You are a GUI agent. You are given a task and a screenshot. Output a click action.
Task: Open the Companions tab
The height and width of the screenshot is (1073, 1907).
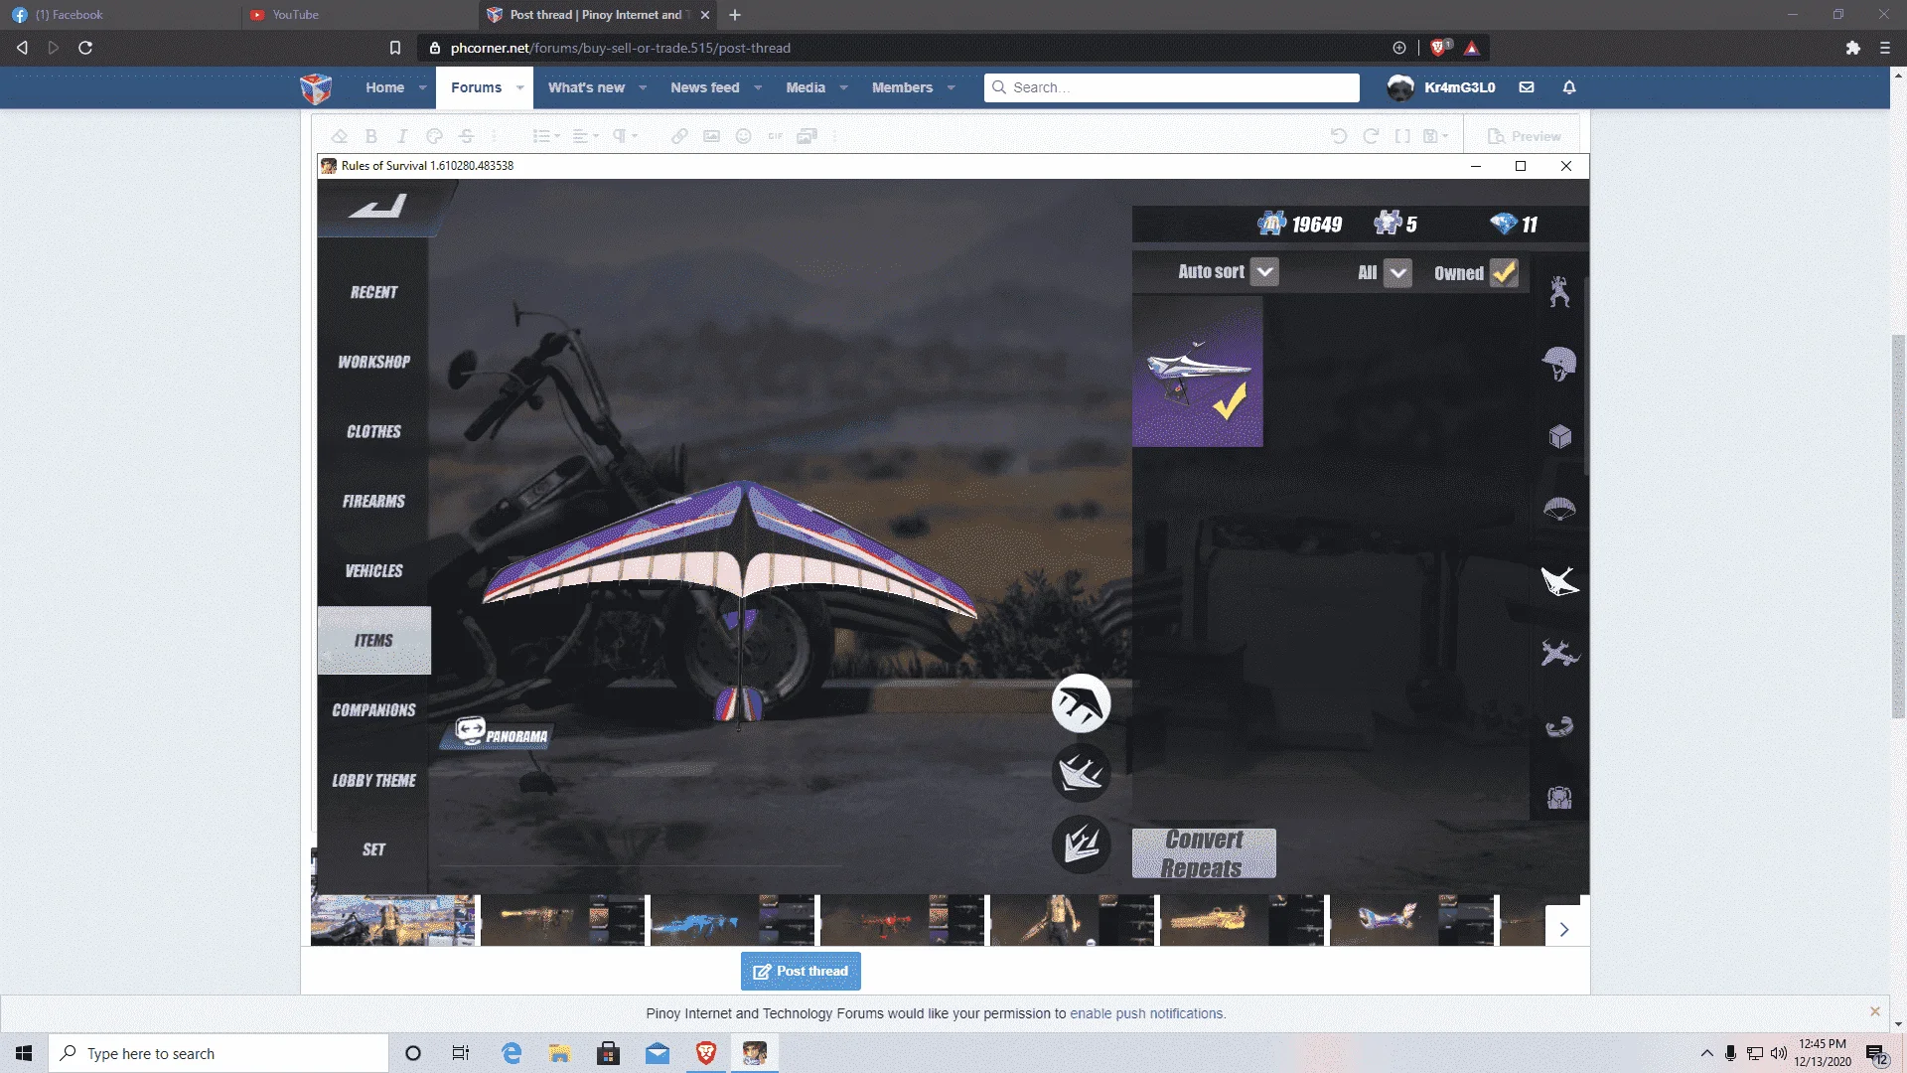pyautogui.click(x=373, y=710)
